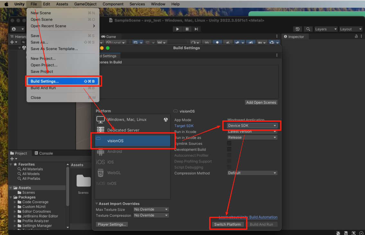Open the Account icon dropdown
This screenshot has width=365, height=235.
click(x=18, y=29)
